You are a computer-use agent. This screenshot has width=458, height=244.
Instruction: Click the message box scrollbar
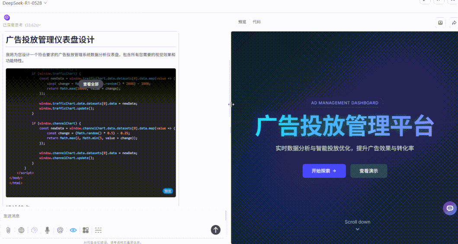pyautogui.click(x=226, y=216)
